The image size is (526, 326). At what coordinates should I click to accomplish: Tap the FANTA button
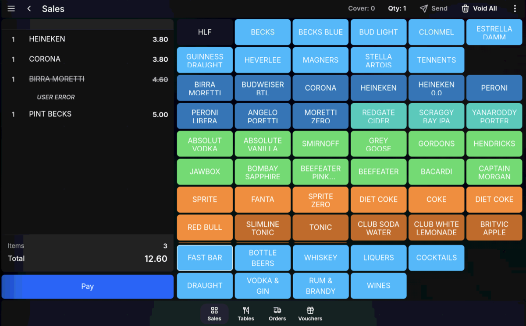coord(263,200)
